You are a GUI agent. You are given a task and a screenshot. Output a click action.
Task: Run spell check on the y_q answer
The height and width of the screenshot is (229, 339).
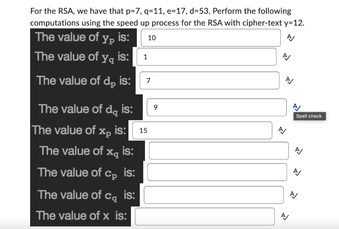click(287, 57)
